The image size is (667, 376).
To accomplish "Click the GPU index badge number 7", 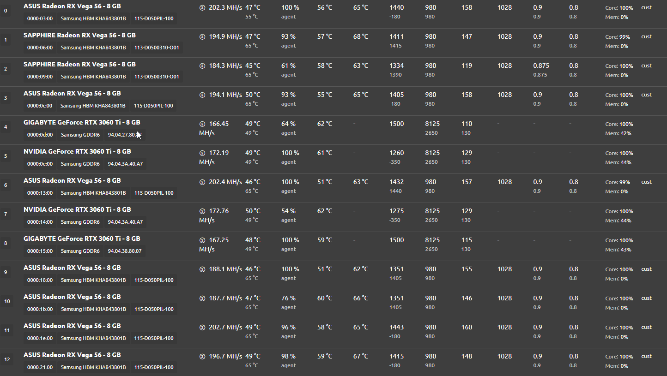I will [6, 214].
